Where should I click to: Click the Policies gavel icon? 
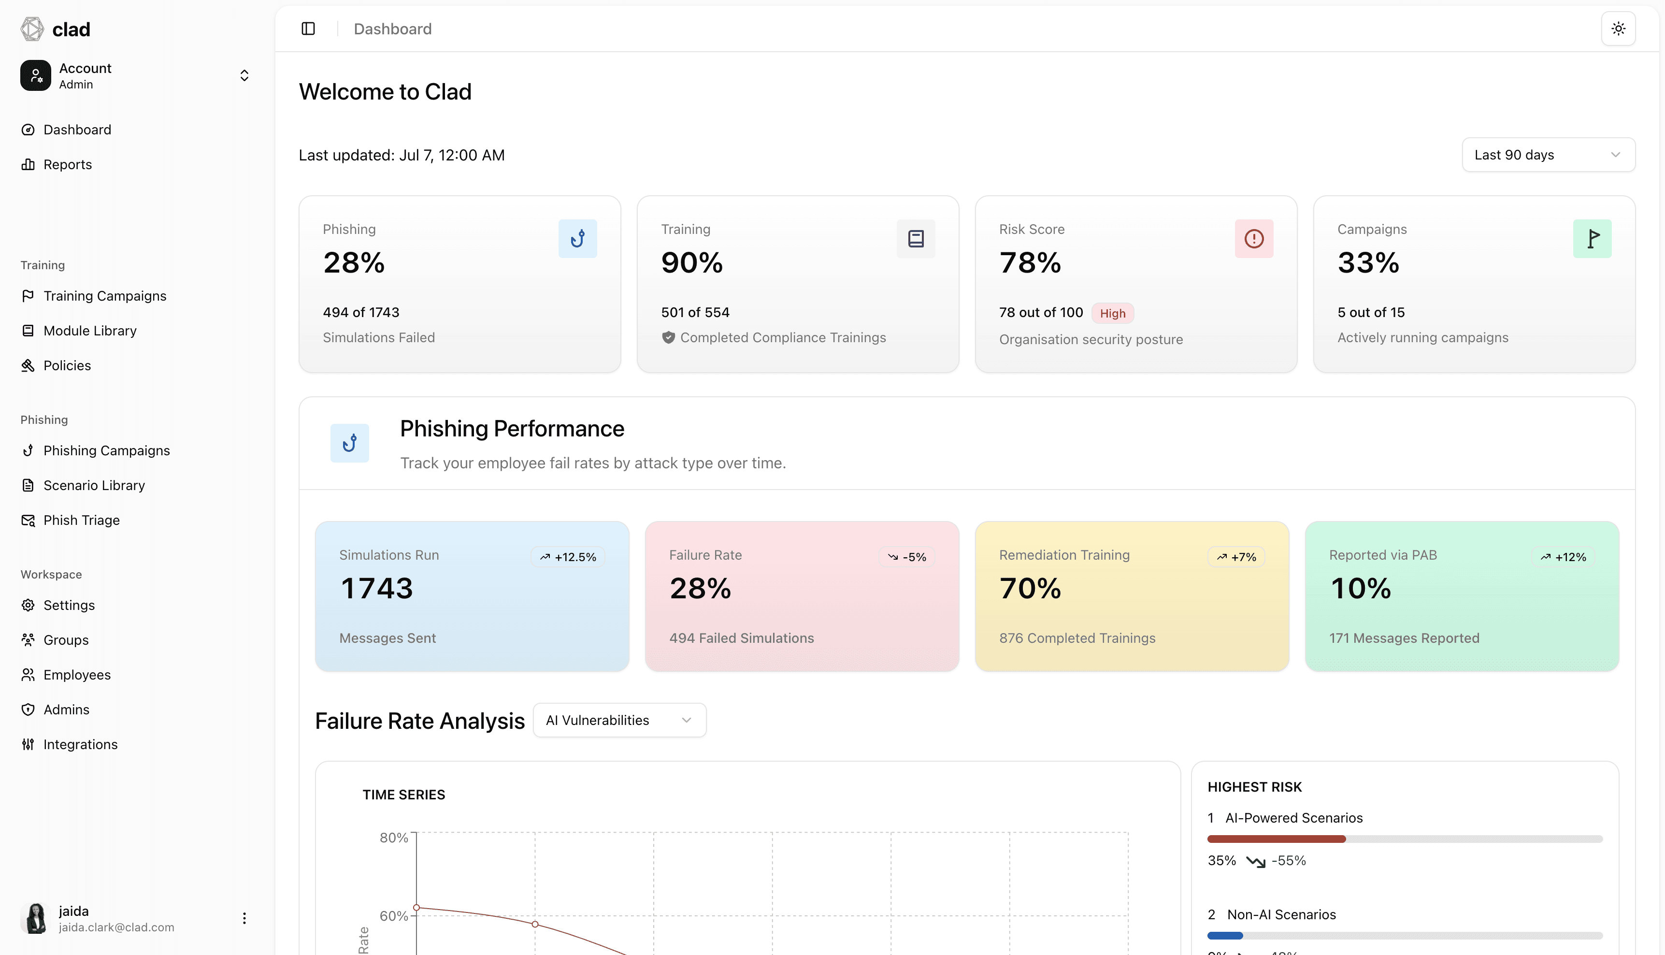28,365
